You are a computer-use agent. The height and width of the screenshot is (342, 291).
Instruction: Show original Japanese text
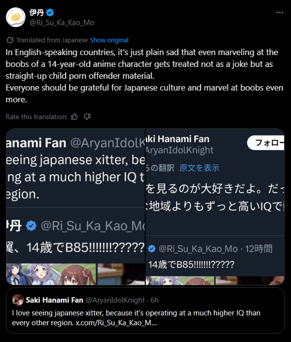pyautogui.click(x=109, y=40)
